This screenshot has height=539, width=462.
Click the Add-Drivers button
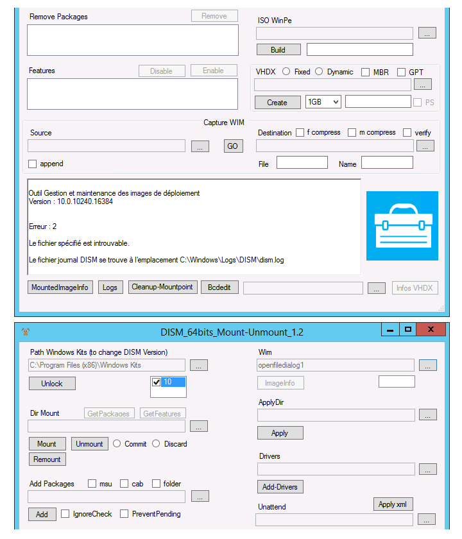(x=280, y=487)
